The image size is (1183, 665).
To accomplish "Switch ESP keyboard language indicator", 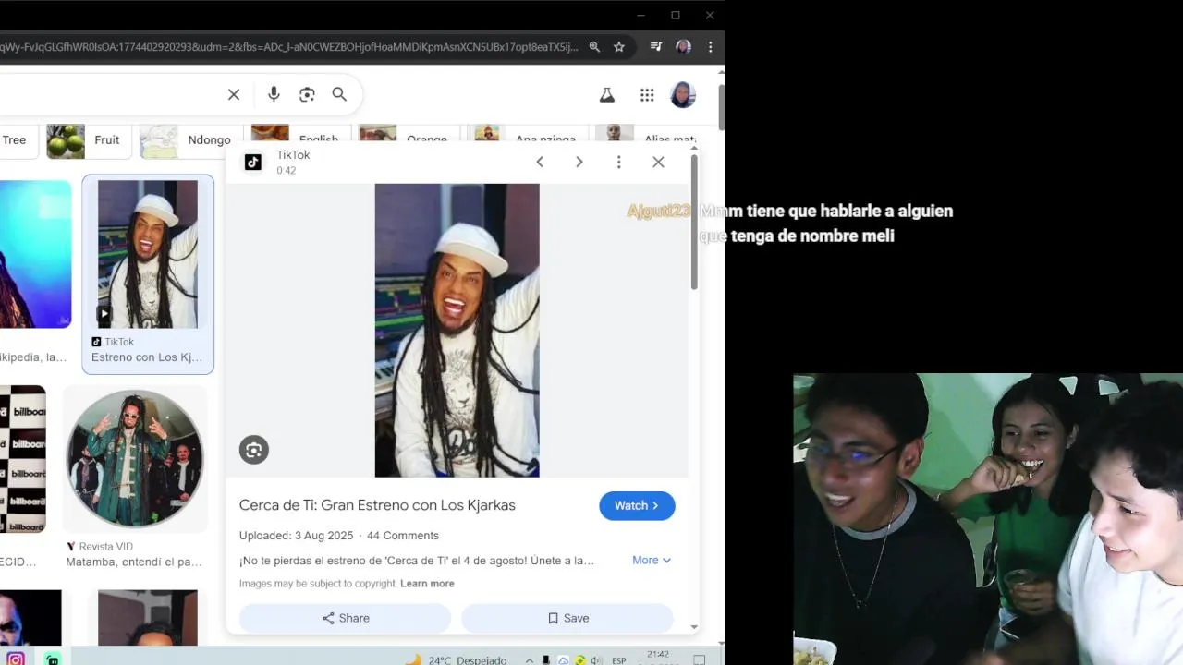I will [619, 660].
